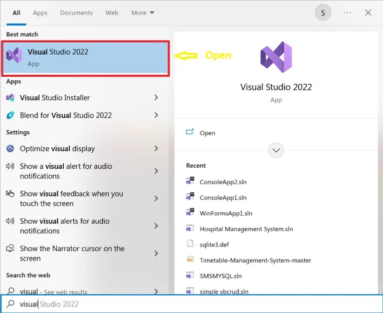383x313 pixels.
Task: Open the three-dot options menu
Action: 347,12
